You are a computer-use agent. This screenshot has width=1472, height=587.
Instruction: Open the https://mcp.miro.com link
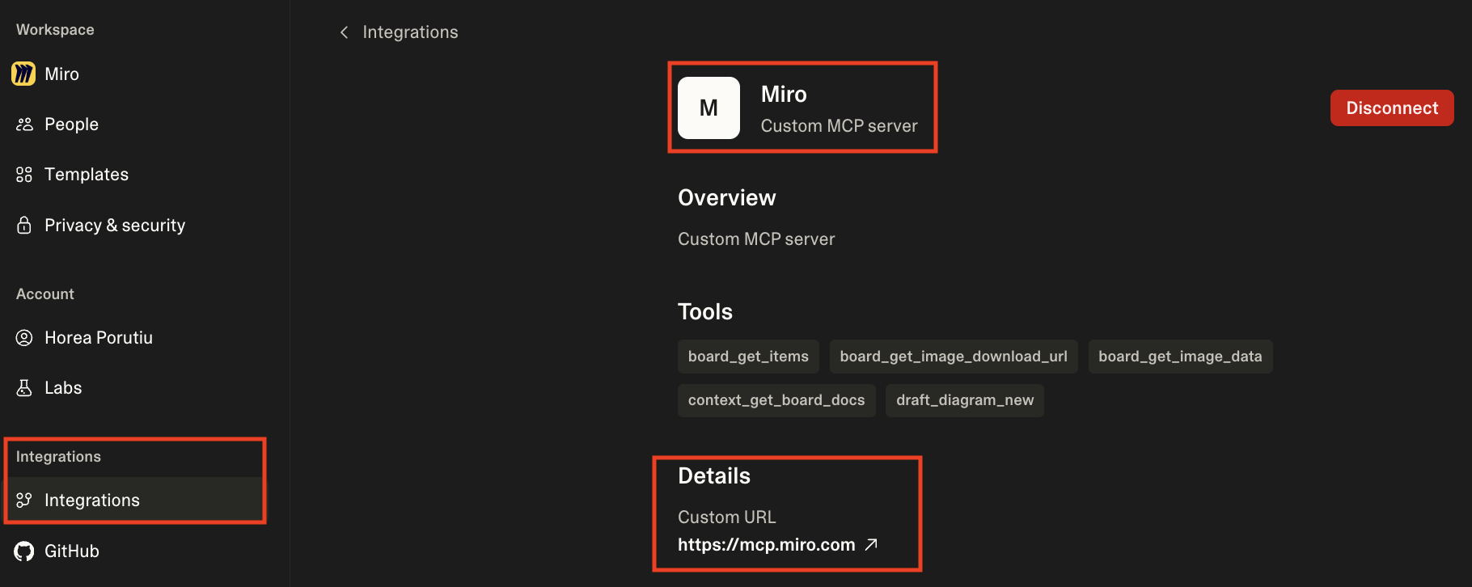click(766, 545)
